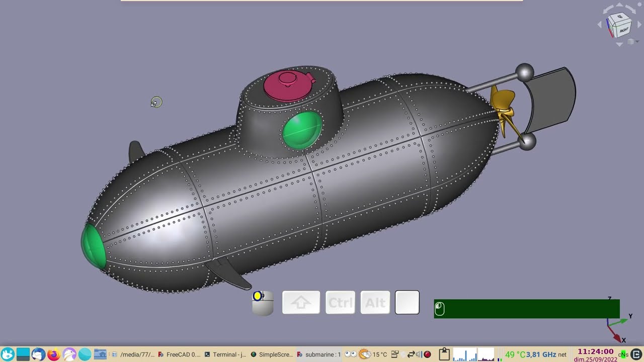Select the red hatch on the submarine tower

coord(288,84)
